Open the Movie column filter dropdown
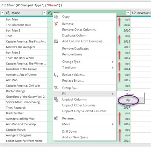 44,13
